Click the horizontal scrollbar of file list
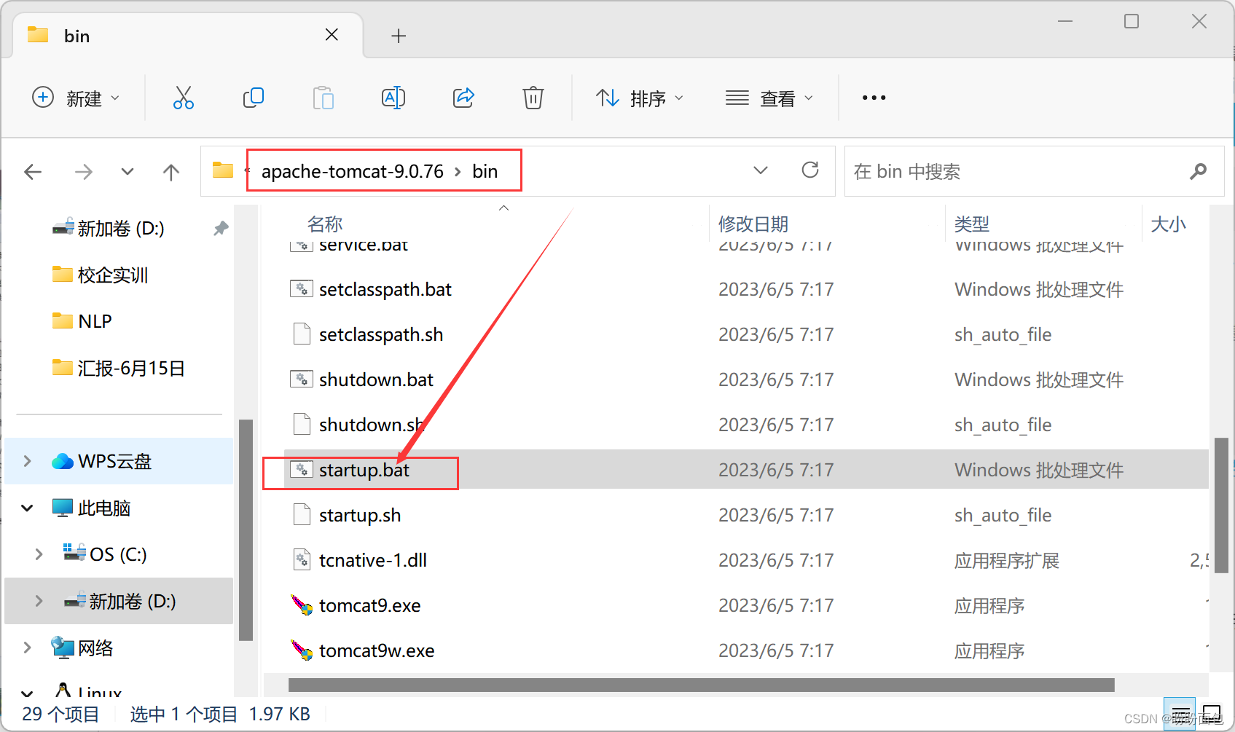1235x732 pixels. tap(701, 685)
